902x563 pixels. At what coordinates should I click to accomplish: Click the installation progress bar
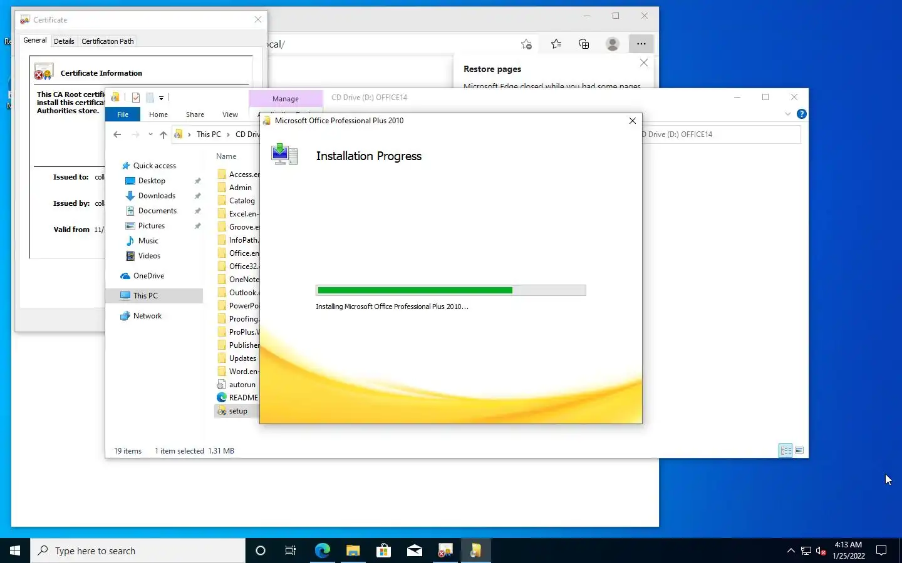[x=450, y=290]
